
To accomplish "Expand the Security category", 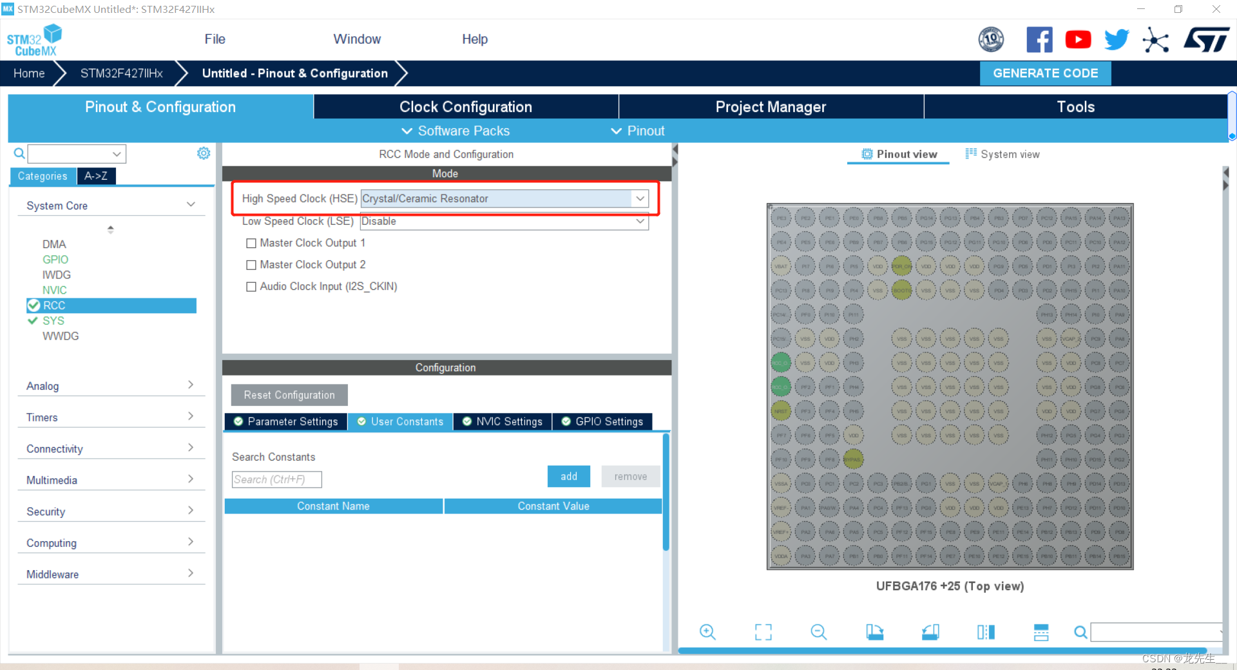I will (191, 511).
